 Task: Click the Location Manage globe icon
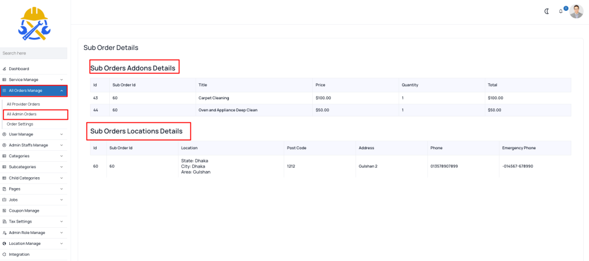[x=4, y=243]
